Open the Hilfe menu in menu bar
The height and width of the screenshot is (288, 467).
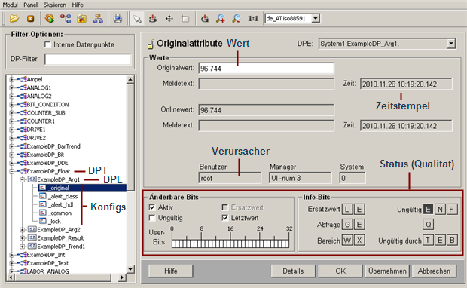point(78,5)
